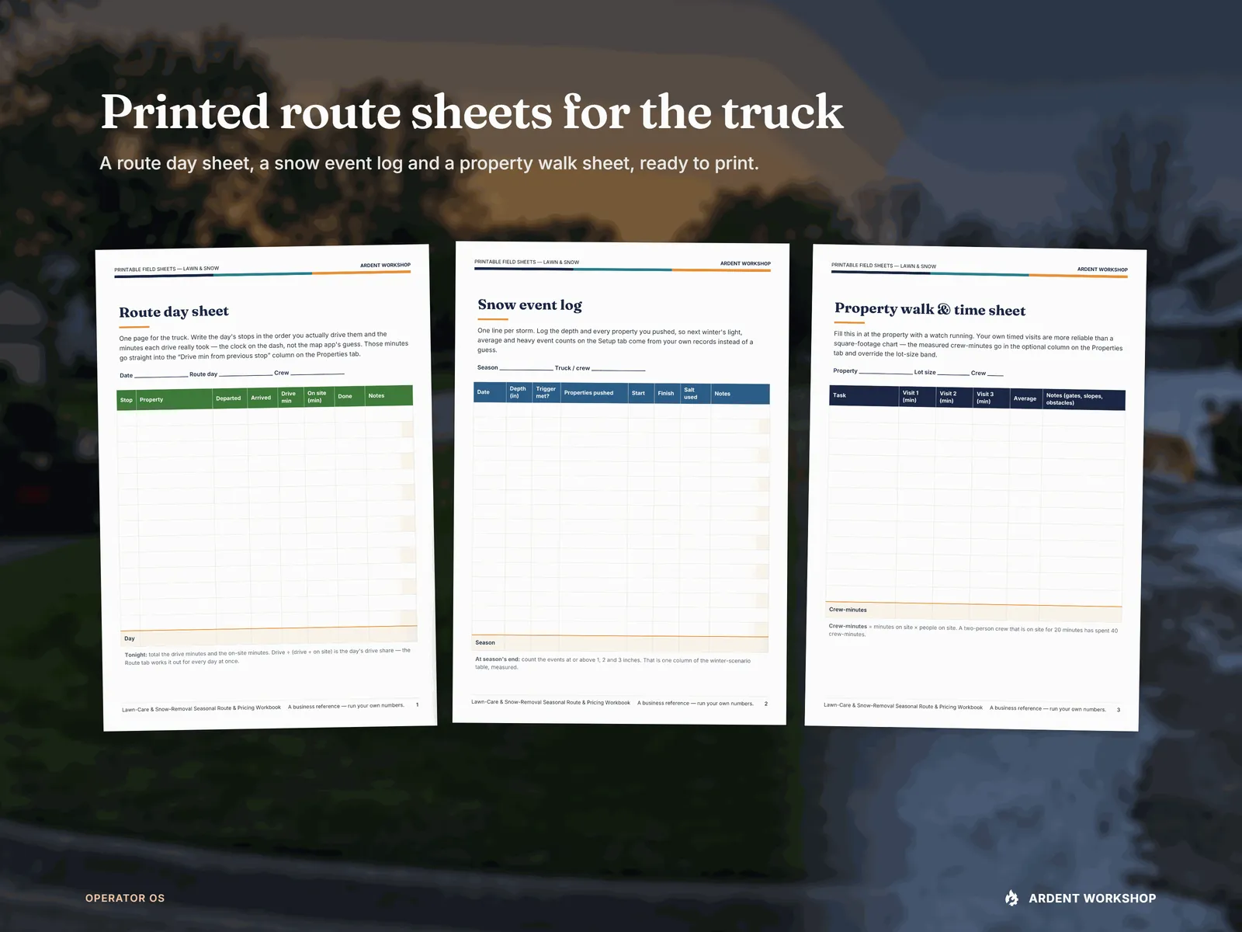This screenshot has width=1242, height=932.
Task: Click the 'Tonight:' note on route sheet
Action: pos(268,656)
